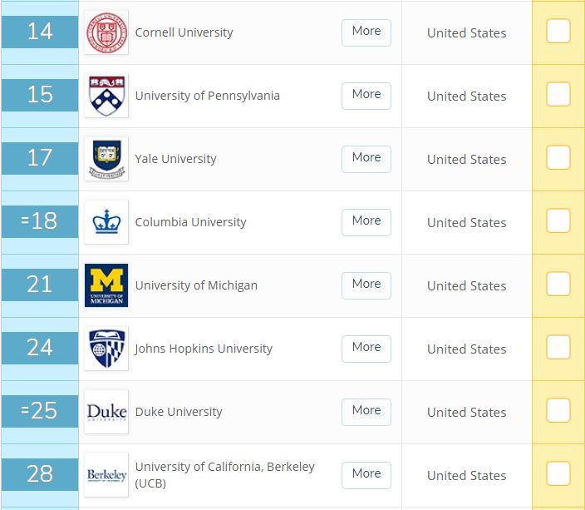The width and height of the screenshot is (585, 510).
Task: Open the Yale University crest logo
Action: pos(106,159)
